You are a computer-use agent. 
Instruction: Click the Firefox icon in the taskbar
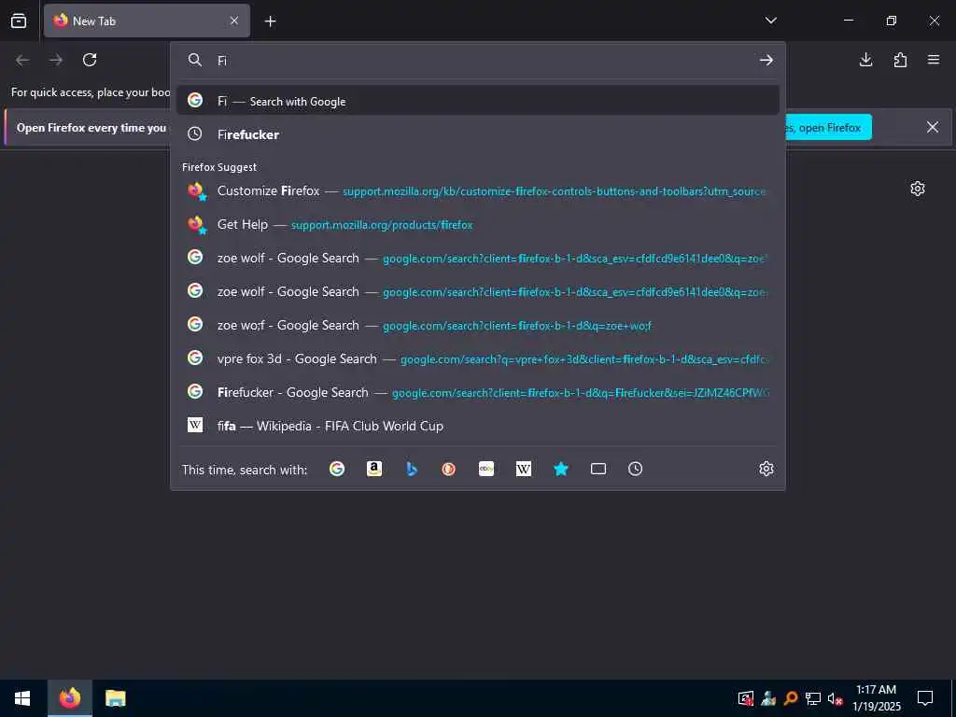[x=69, y=698]
